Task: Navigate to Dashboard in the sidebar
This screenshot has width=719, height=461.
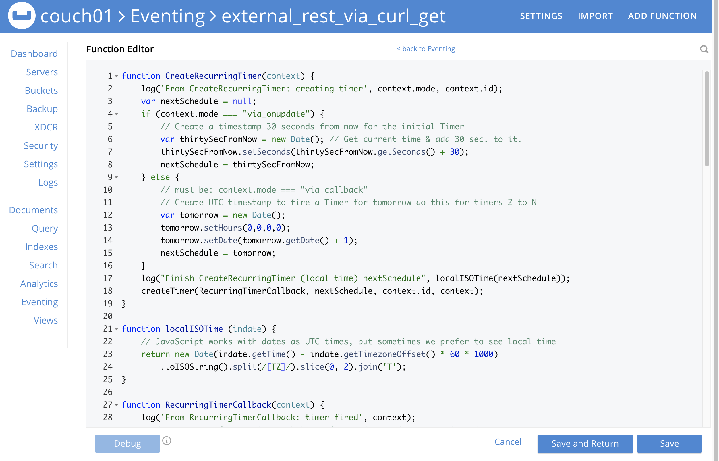Action: click(x=34, y=53)
